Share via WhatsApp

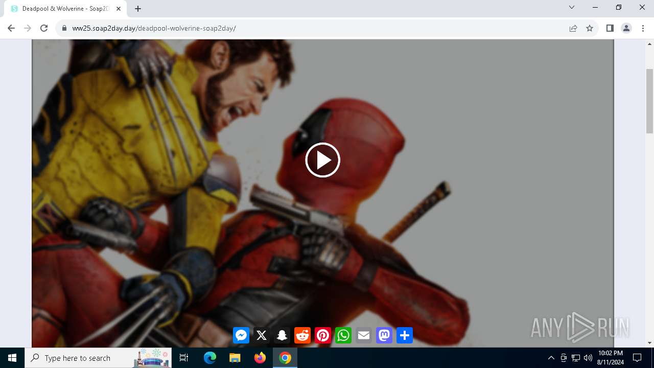tap(343, 335)
